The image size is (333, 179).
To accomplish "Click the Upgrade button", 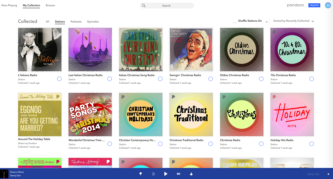I will click(314, 5).
